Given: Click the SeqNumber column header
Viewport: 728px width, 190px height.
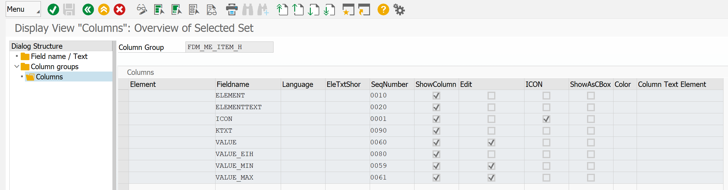Looking at the screenshot, I should [x=389, y=84].
